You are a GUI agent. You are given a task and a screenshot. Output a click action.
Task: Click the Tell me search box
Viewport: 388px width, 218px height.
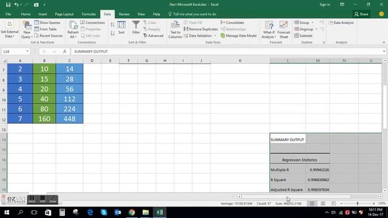tap(192, 14)
